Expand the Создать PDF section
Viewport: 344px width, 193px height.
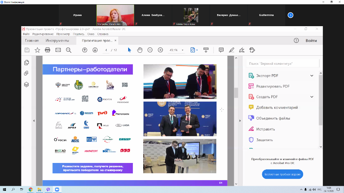click(x=312, y=97)
